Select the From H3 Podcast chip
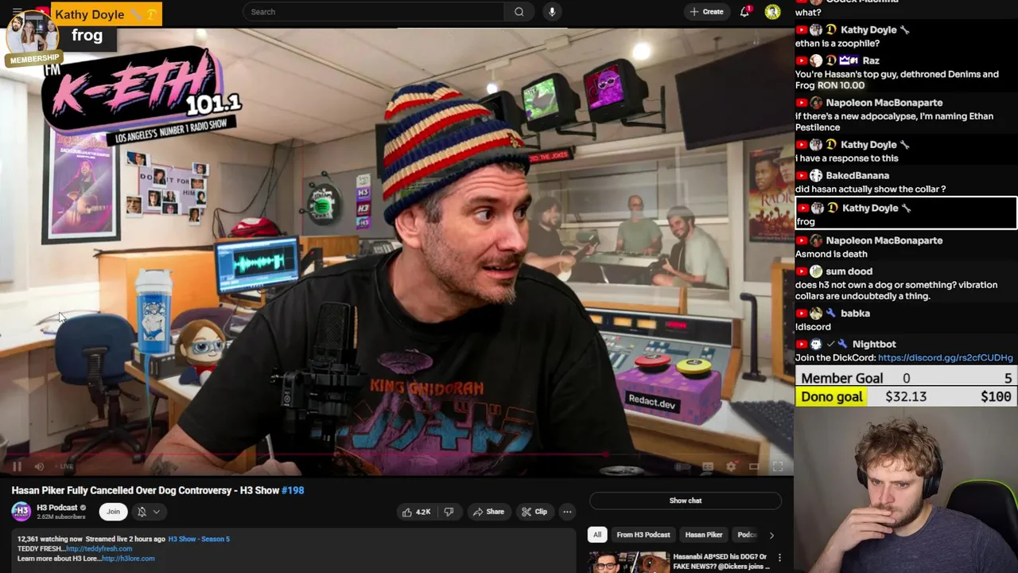Screen dimensions: 1018x573 [643, 535]
